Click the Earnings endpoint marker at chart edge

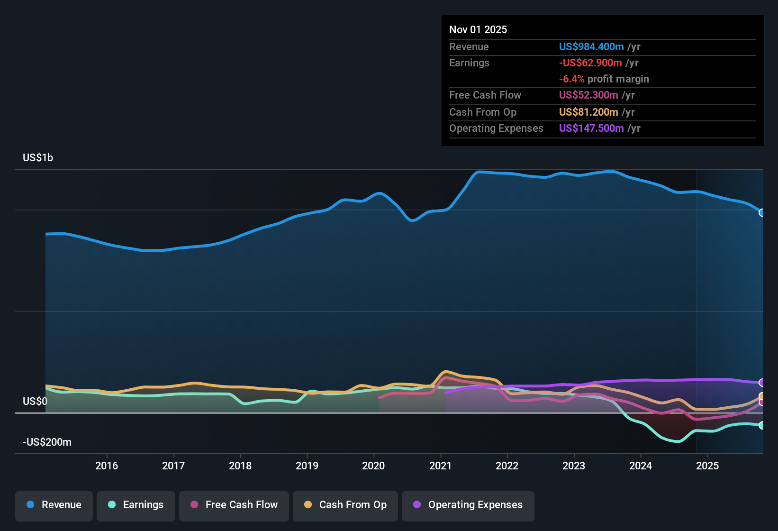pos(762,426)
